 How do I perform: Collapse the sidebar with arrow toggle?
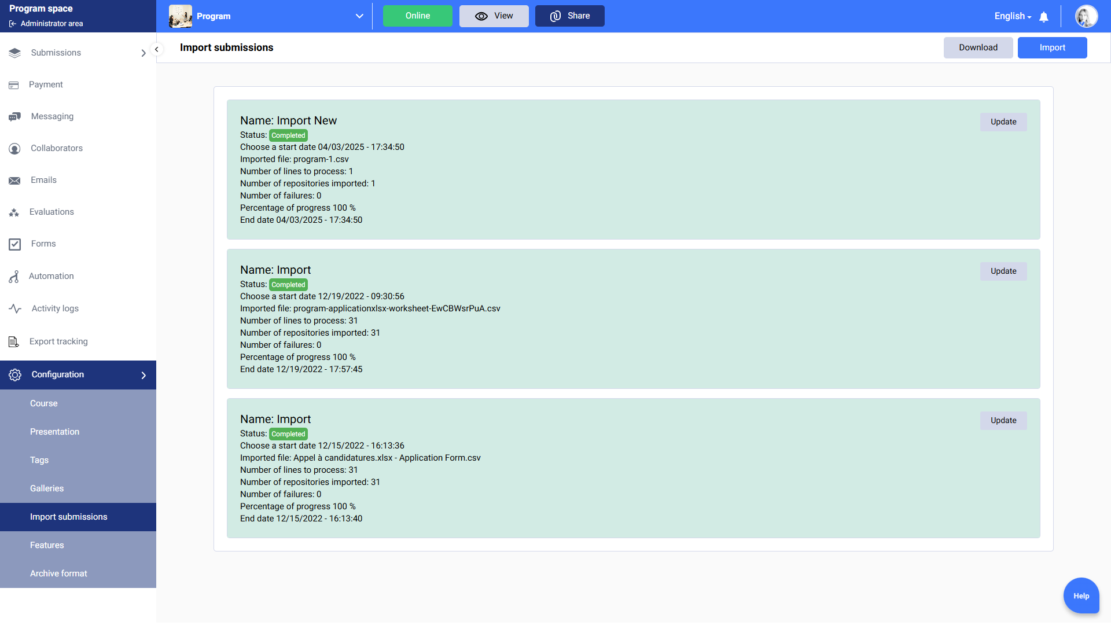coord(156,49)
